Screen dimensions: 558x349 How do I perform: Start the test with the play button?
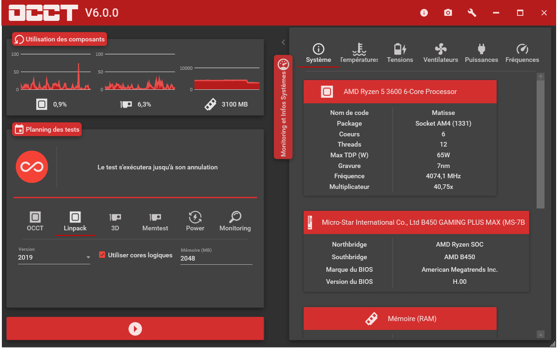[x=135, y=329]
